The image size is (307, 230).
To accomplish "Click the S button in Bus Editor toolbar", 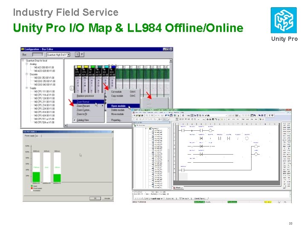I will click(77, 55).
